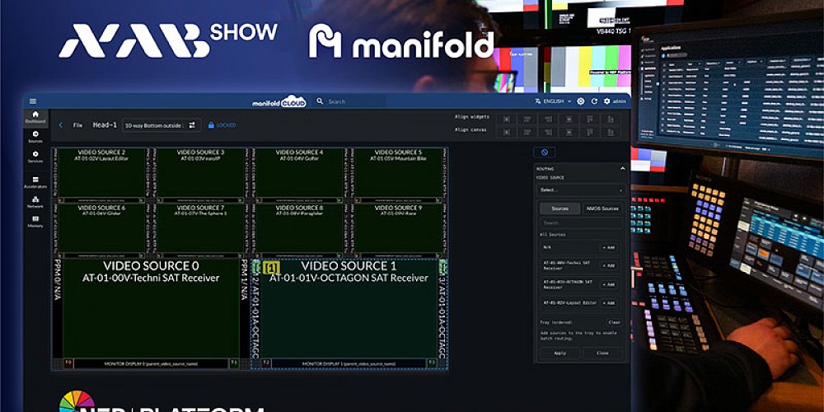
Task: Open the hamburger menu in the top bar
Action: (x=33, y=101)
